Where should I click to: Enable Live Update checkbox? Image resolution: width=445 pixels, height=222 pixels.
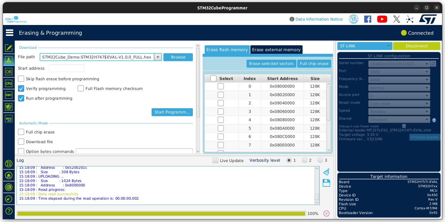[215, 160]
